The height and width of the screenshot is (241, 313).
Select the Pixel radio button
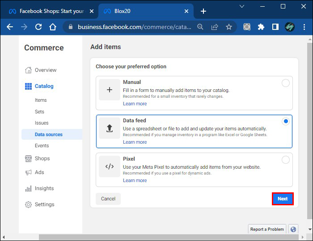[x=285, y=160]
